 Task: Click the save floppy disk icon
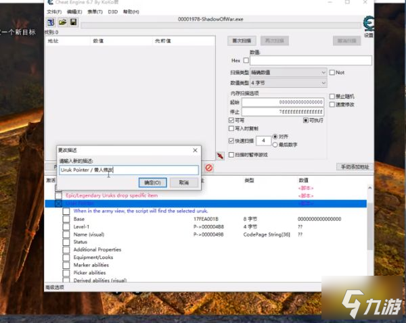pyautogui.click(x=74, y=22)
